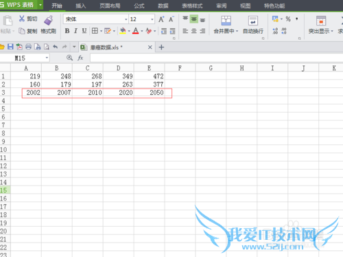This screenshot has height=257, width=343.
Task: Add a new document tab with plus
Action: [161, 47]
